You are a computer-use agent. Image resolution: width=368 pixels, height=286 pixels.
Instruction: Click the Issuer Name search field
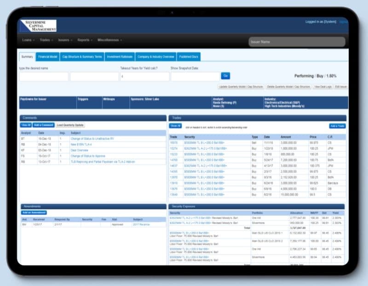297,42
